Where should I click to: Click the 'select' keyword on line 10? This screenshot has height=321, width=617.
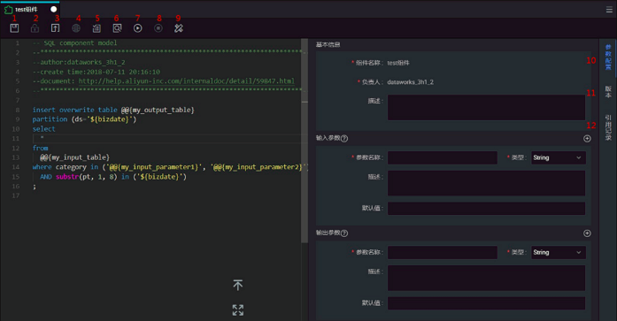pos(43,129)
